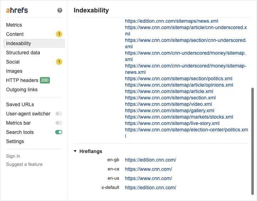
Task: Open HTTP headers section
Action: pos(22,80)
